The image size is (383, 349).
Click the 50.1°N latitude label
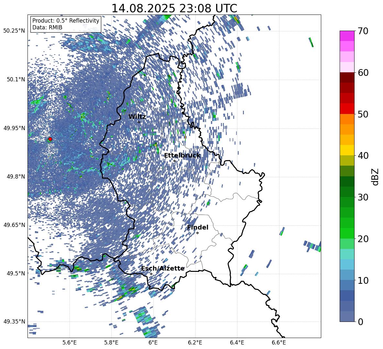pyautogui.click(x=16, y=79)
